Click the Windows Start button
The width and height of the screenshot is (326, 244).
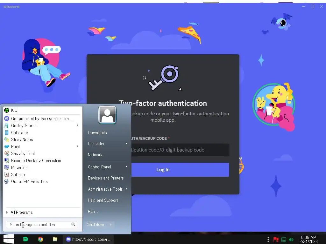(x=9, y=239)
